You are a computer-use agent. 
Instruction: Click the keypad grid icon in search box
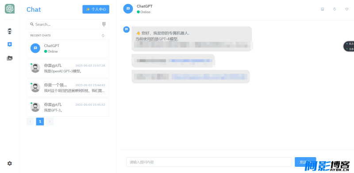(x=104, y=24)
